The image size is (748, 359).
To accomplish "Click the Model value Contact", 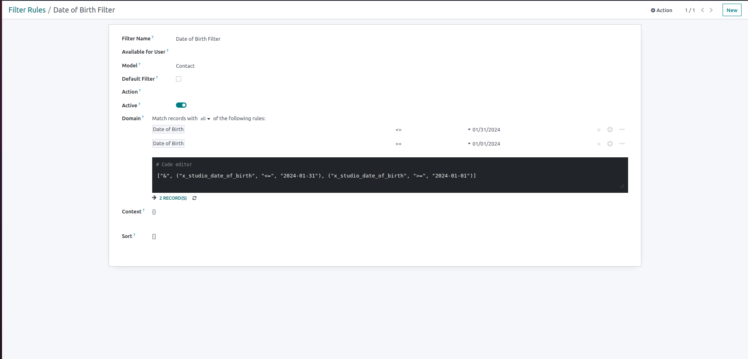I will 185,66.
